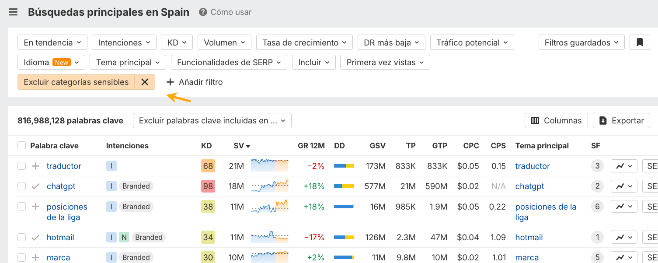Image resolution: width=658 pixels, height=263 pixels.
Task: Remove the "Excluir categorías sensibles" filter
Action: tap(144, 82)
